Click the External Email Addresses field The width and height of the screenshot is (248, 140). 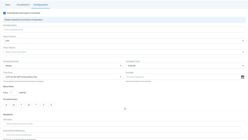(124, 135)
